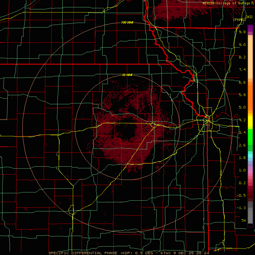Click the 5.8 scale value

[242, 95]
